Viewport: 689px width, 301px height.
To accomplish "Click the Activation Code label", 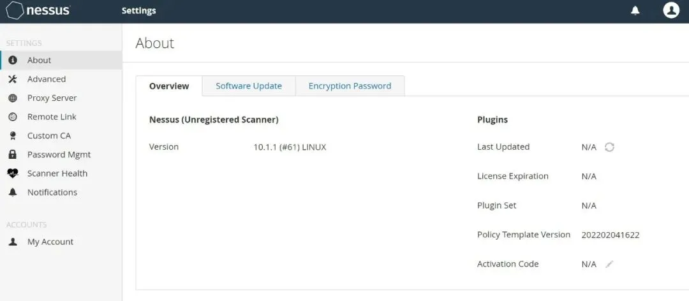I will tap(508, 264).
